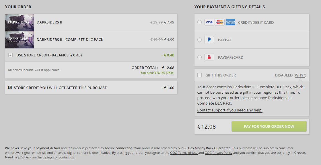The width and height of the screenshot is (321, 165).
Task: Click Pay For Your Order Now button
Action: click(x=269, y=126)
